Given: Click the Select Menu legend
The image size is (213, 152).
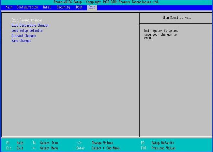Looking at the screenshot, I should coord(49,148).
